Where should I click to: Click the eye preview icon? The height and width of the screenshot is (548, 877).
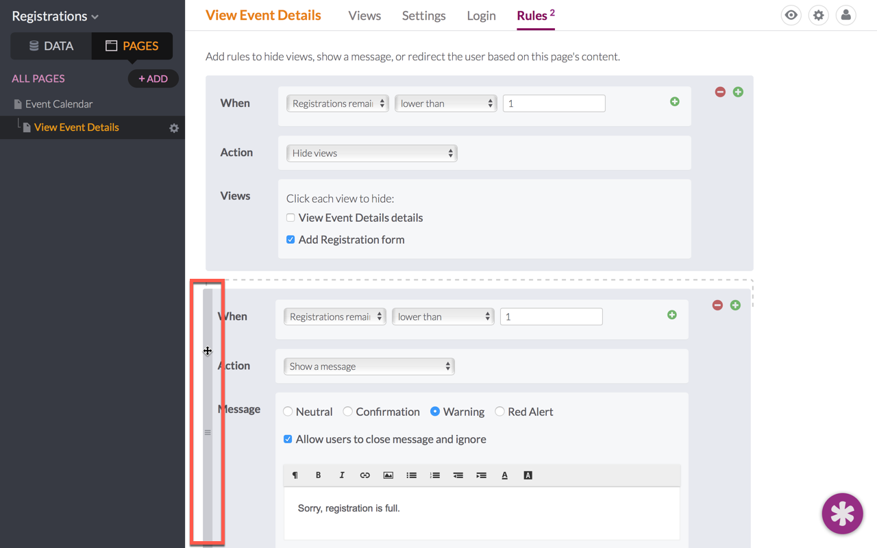tap(791, 15)
